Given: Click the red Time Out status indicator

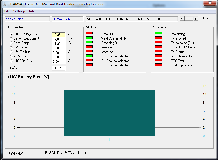Looking at the screenshot, I should point(89,33).
